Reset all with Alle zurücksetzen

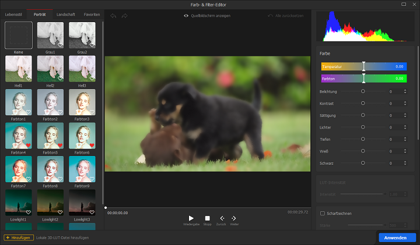pos(285,16)
